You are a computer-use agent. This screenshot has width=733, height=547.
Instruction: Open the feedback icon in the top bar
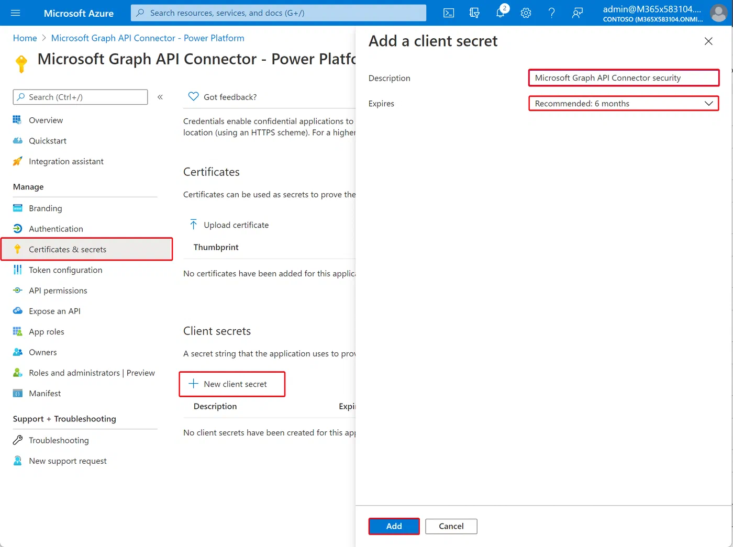tap(577, 13)
